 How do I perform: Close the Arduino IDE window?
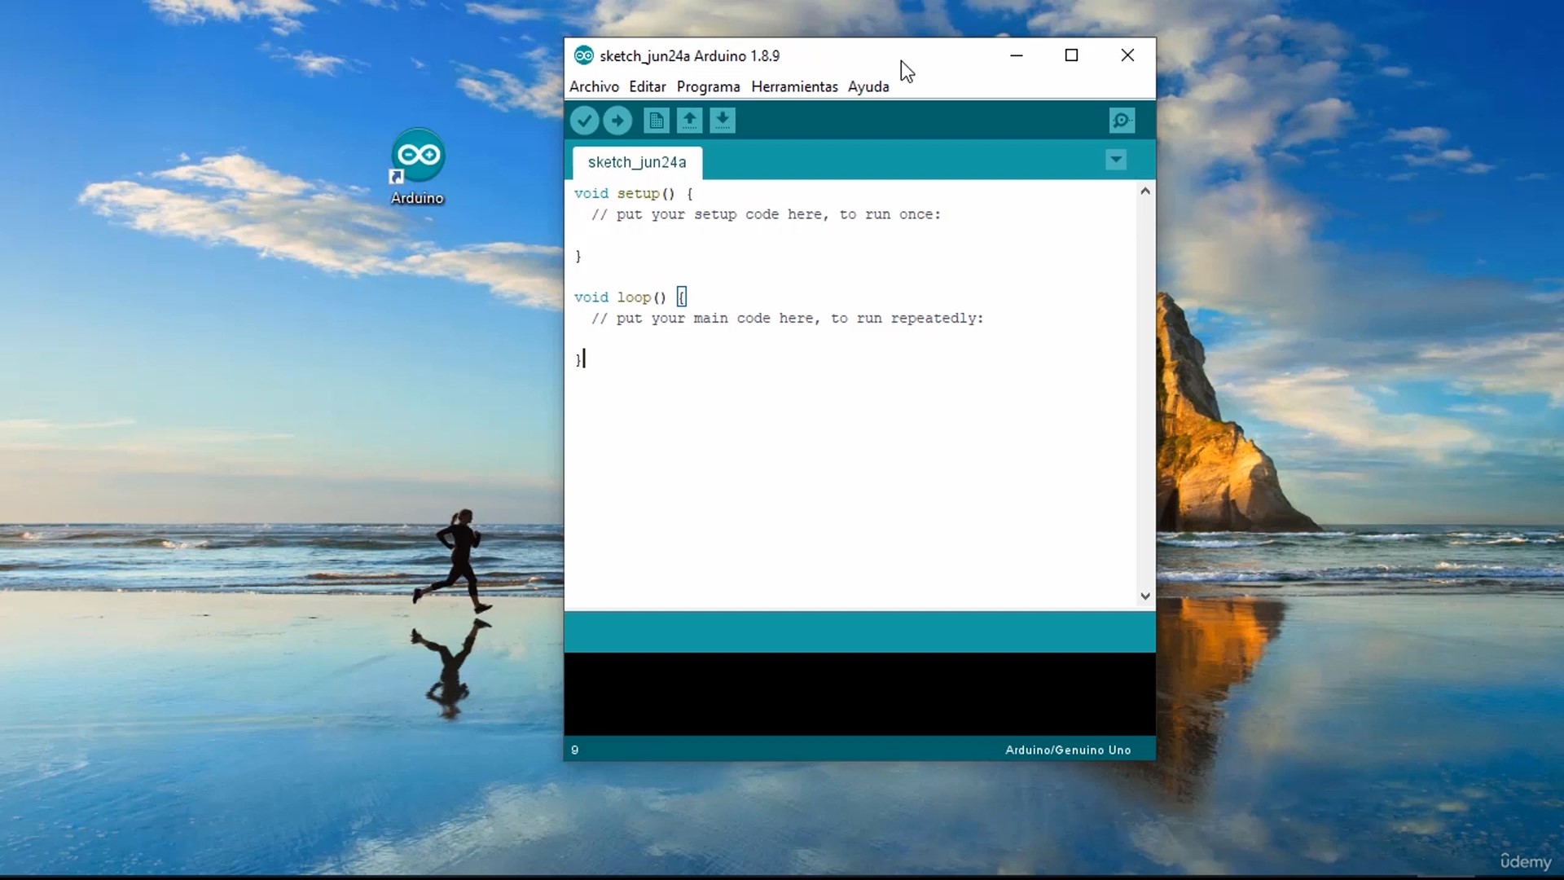click(x=1127, y=55)
